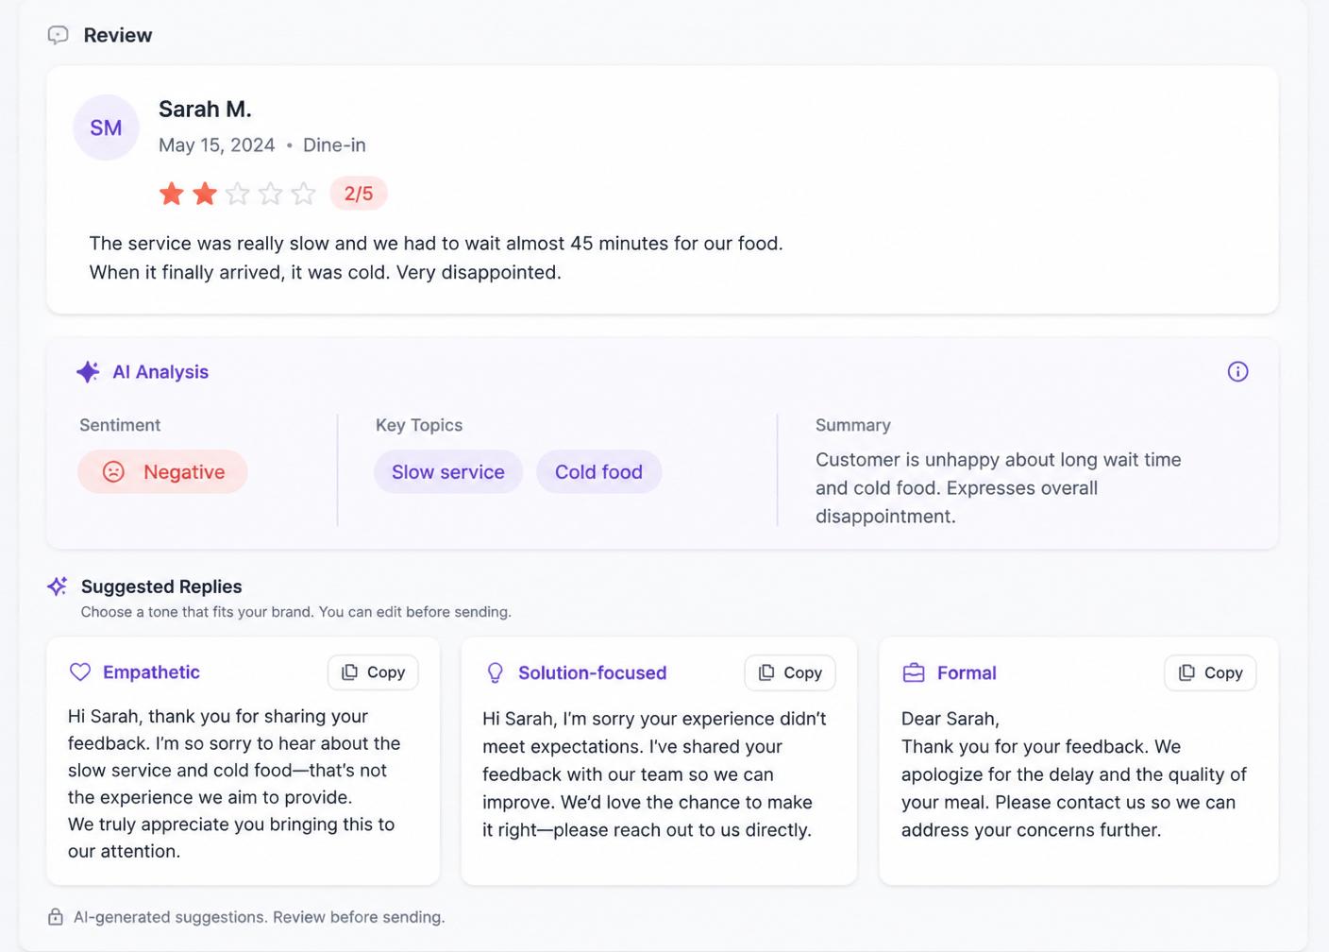Click the Summary label
Viewport: 1329px width, 952px height.
tap(853, 425)
